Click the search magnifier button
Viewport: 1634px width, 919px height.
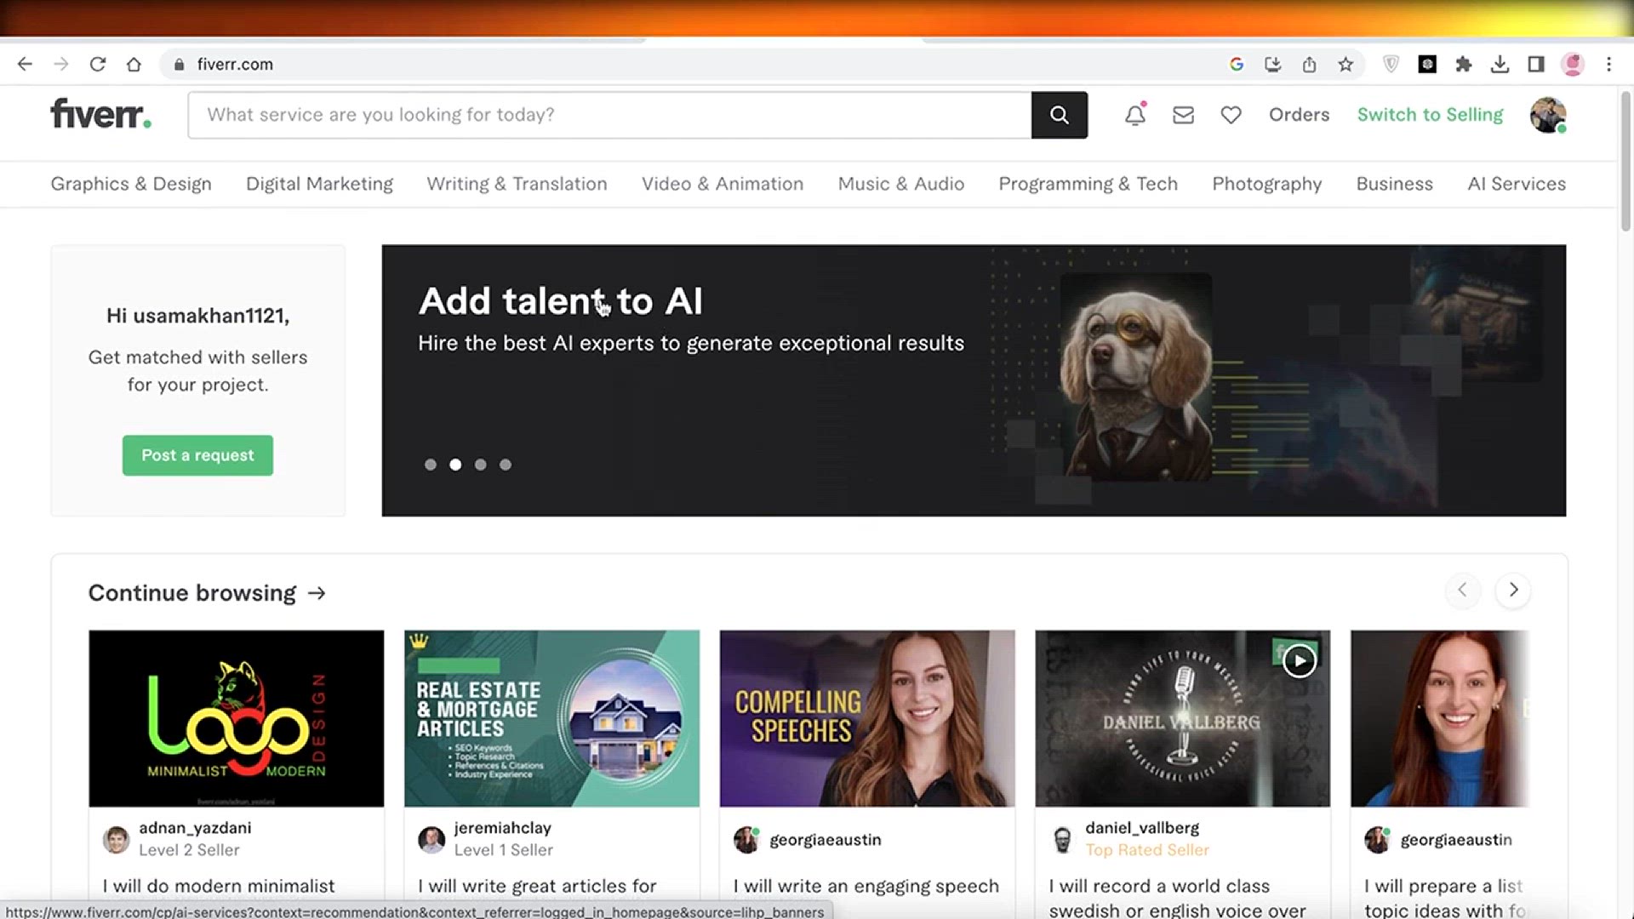pyautogui.click(x=1060, y=115)
